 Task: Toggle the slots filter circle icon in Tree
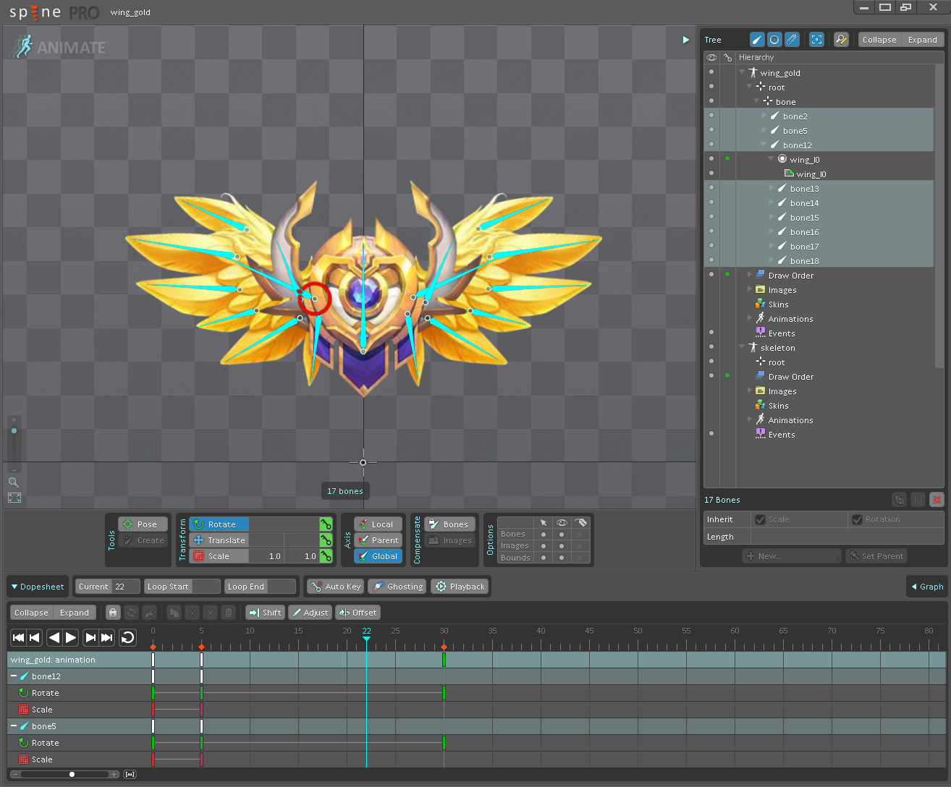pyautogui.click(x=774, y=40)
